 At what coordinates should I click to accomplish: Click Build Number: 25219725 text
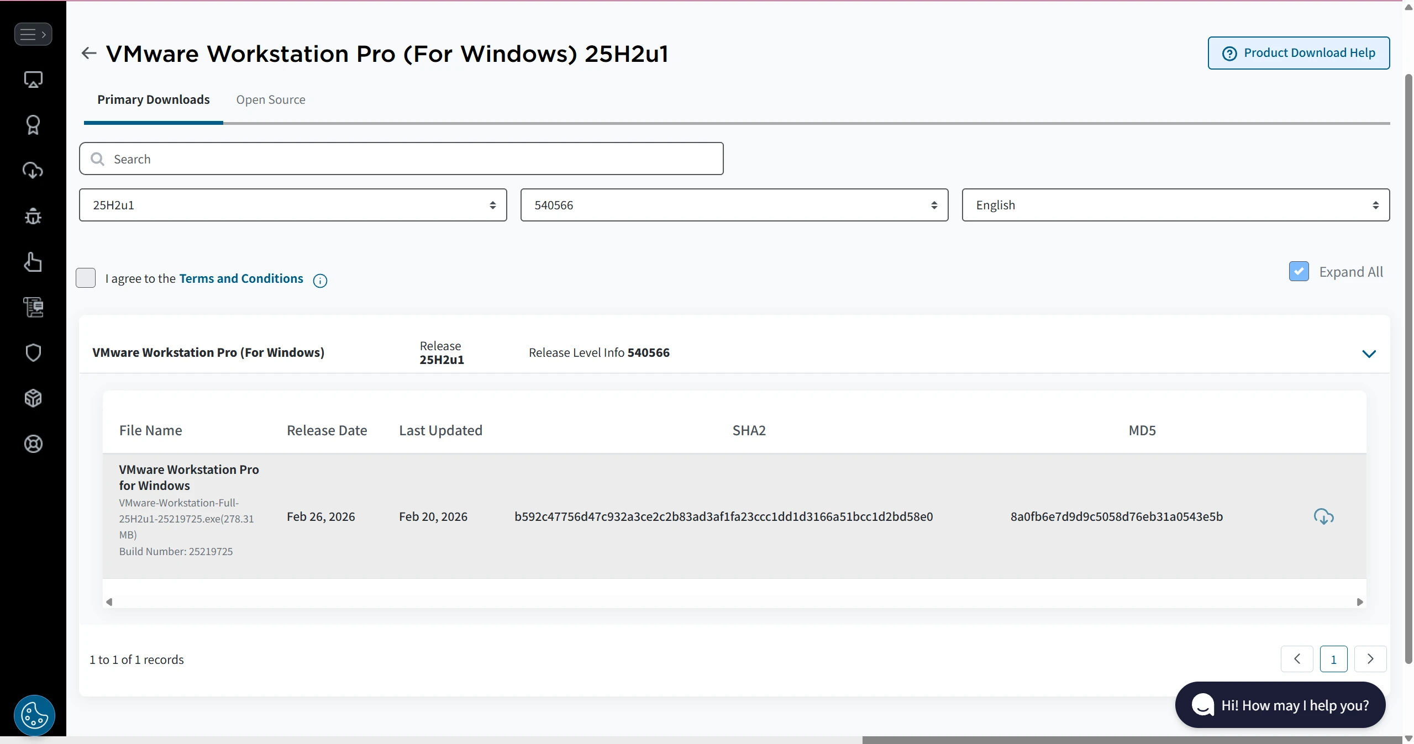(176, 551)
